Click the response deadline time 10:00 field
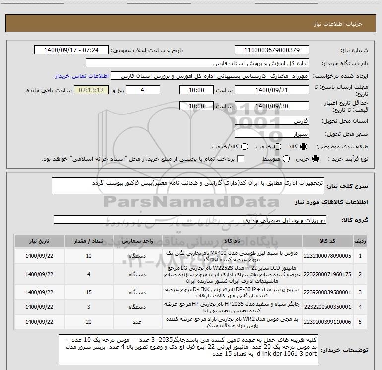The width and height of the screenshot is (382, 370). click(196, 90)
